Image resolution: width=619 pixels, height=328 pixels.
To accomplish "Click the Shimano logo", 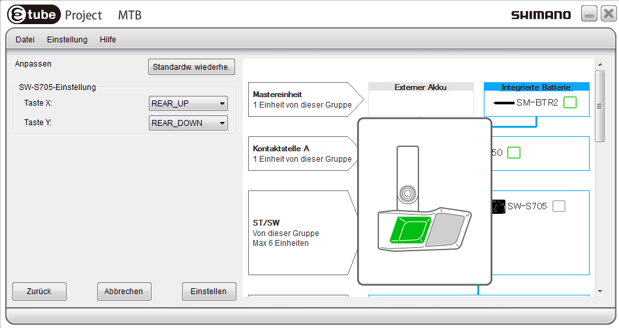I will tap(541, 15).
